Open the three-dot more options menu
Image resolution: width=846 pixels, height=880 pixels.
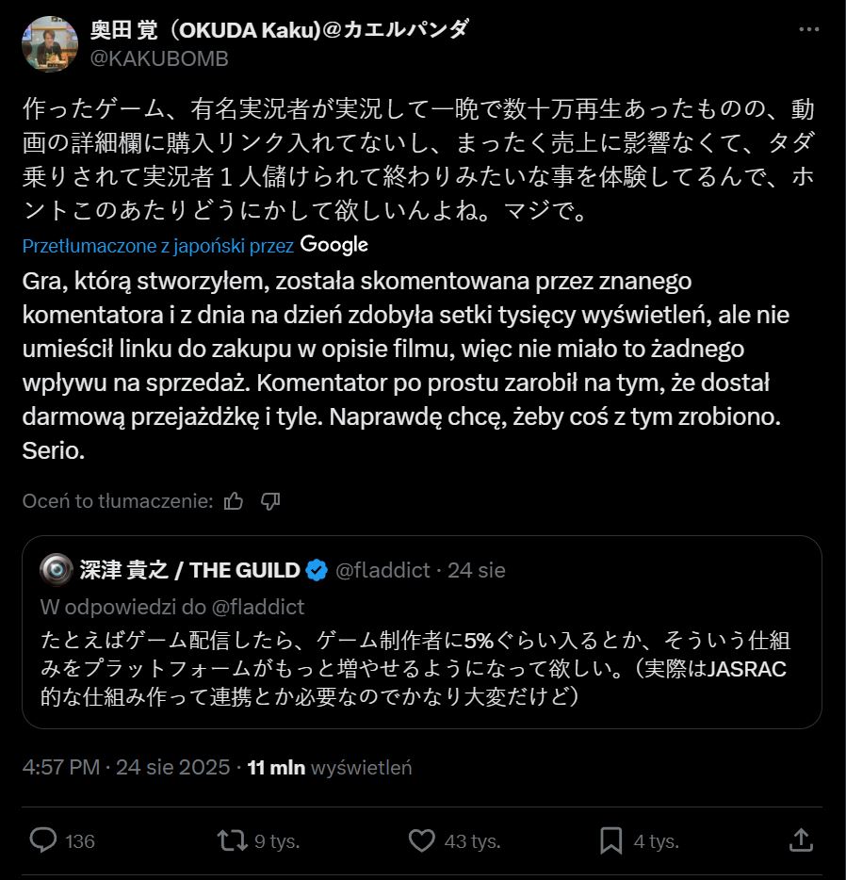(808, 29)
